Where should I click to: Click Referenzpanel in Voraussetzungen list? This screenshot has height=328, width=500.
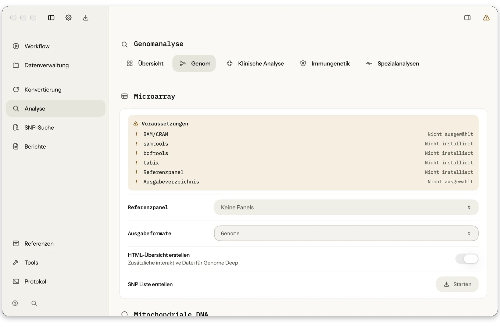pyautogui.click(x=303, y=172)
